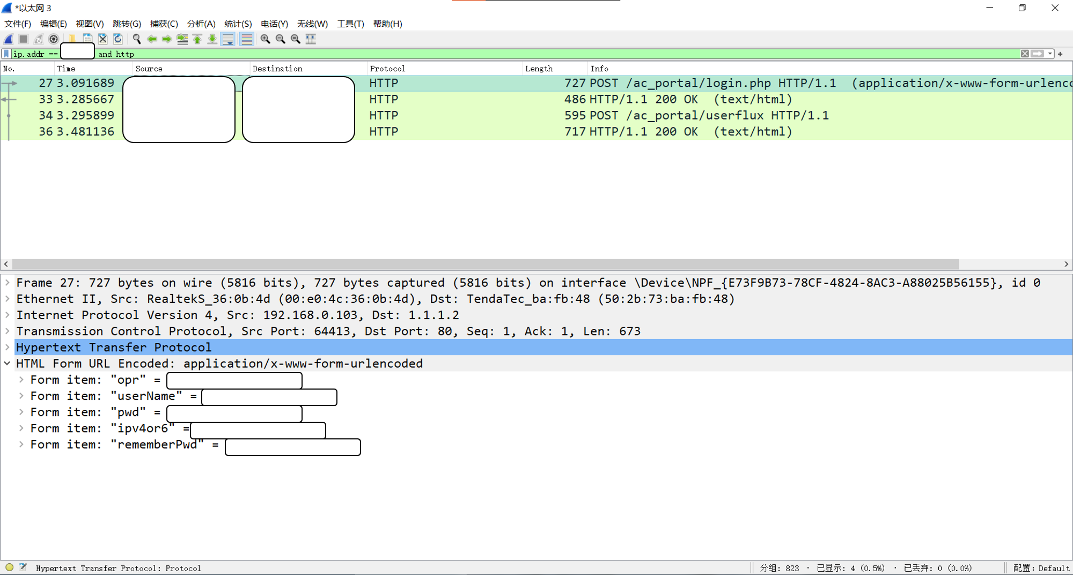Select packet 27 POST login.php
The width and height of the screenshot is (1073, 575).
(x=536, y=83)
